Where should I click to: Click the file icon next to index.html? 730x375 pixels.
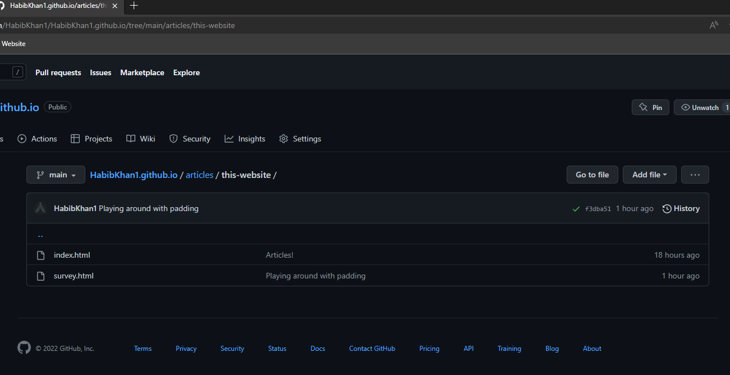pyautogui.click(x=40, y=255)
